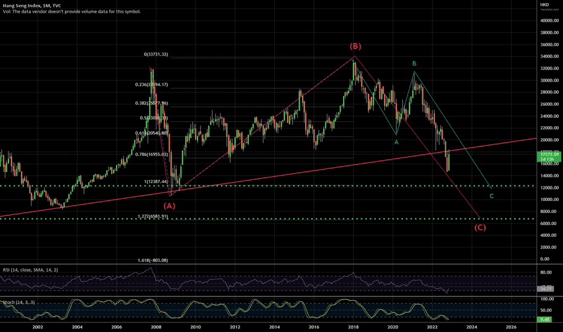Click the 20000.00 price axis label

click(x=549, y=139)
